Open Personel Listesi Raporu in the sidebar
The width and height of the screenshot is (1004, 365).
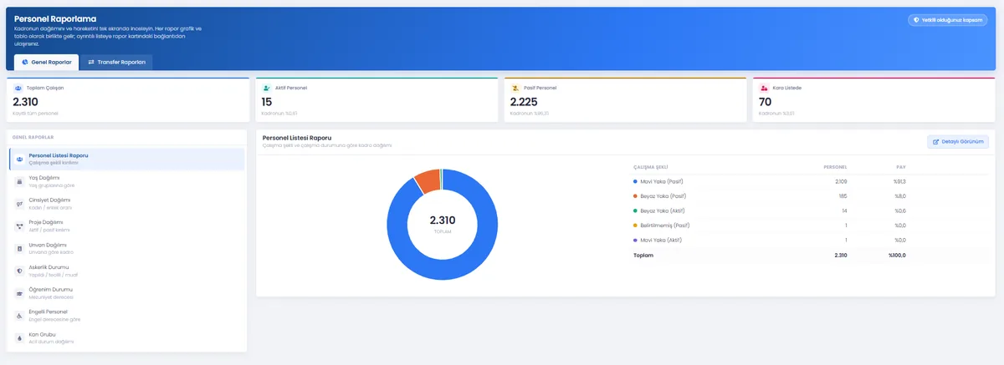[127, 159]
